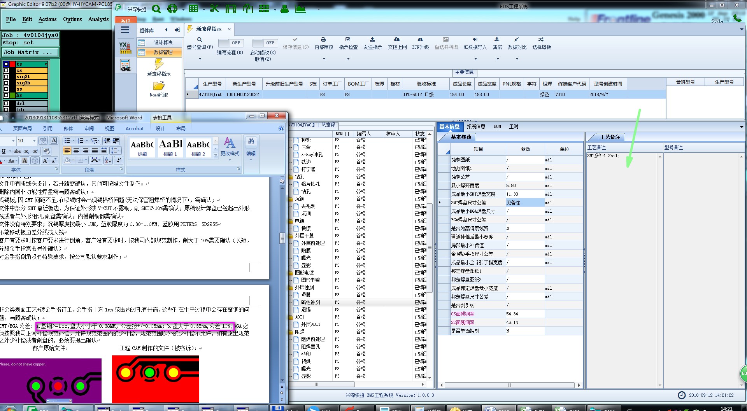This screenshot has height=411, width=747.
Task: Center align text in Word ribbon
Action: (76, 150)
